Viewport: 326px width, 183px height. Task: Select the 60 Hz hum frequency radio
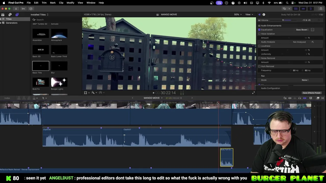pyautogui.click(x=303, y=70)
